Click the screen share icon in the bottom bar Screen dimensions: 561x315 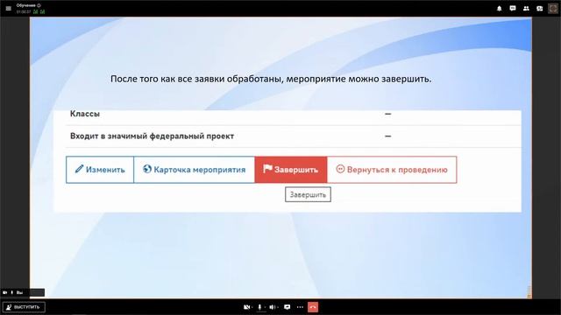[x=287, y=307]
